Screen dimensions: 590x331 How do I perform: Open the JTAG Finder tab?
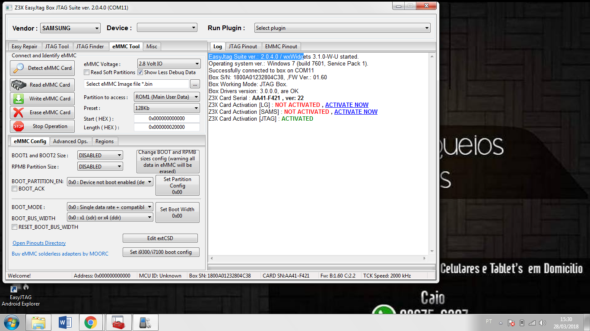point(90,47)
